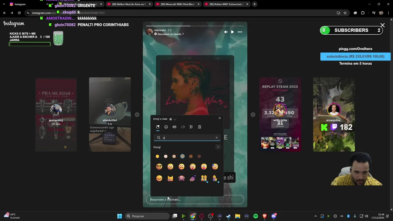This screenshot has height=221, width=393.
Task: Switch to the Kaomoji ;-) tab
Action: [183, 127]
